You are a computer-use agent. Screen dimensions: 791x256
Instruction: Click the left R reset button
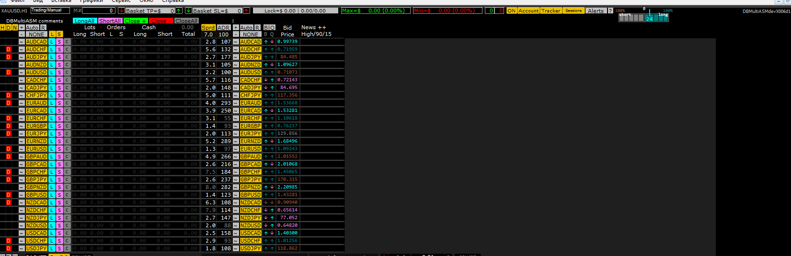coord(43,28)
